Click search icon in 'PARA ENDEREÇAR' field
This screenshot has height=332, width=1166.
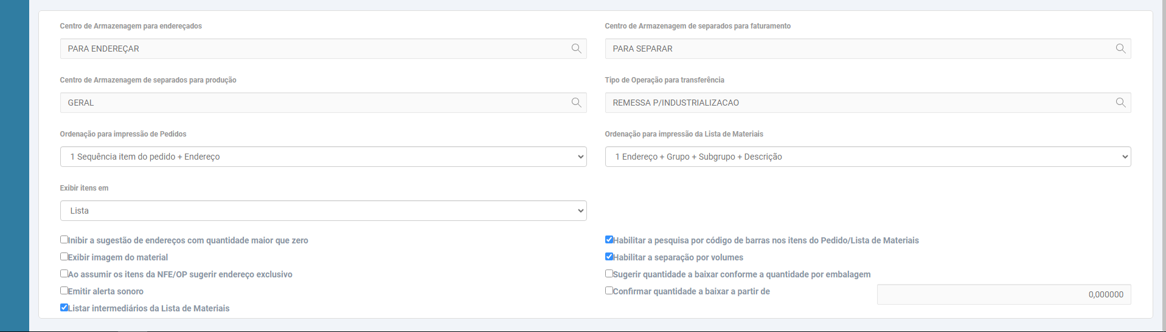point(576,49)
